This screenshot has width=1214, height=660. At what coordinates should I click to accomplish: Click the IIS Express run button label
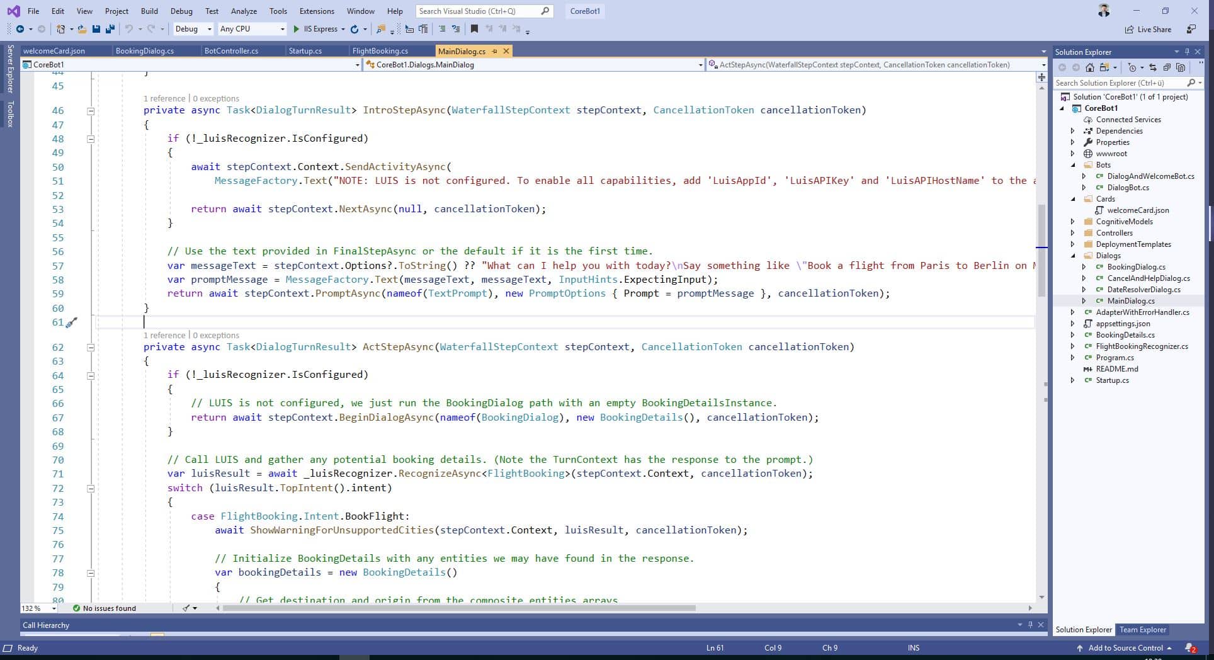point(321,29)
